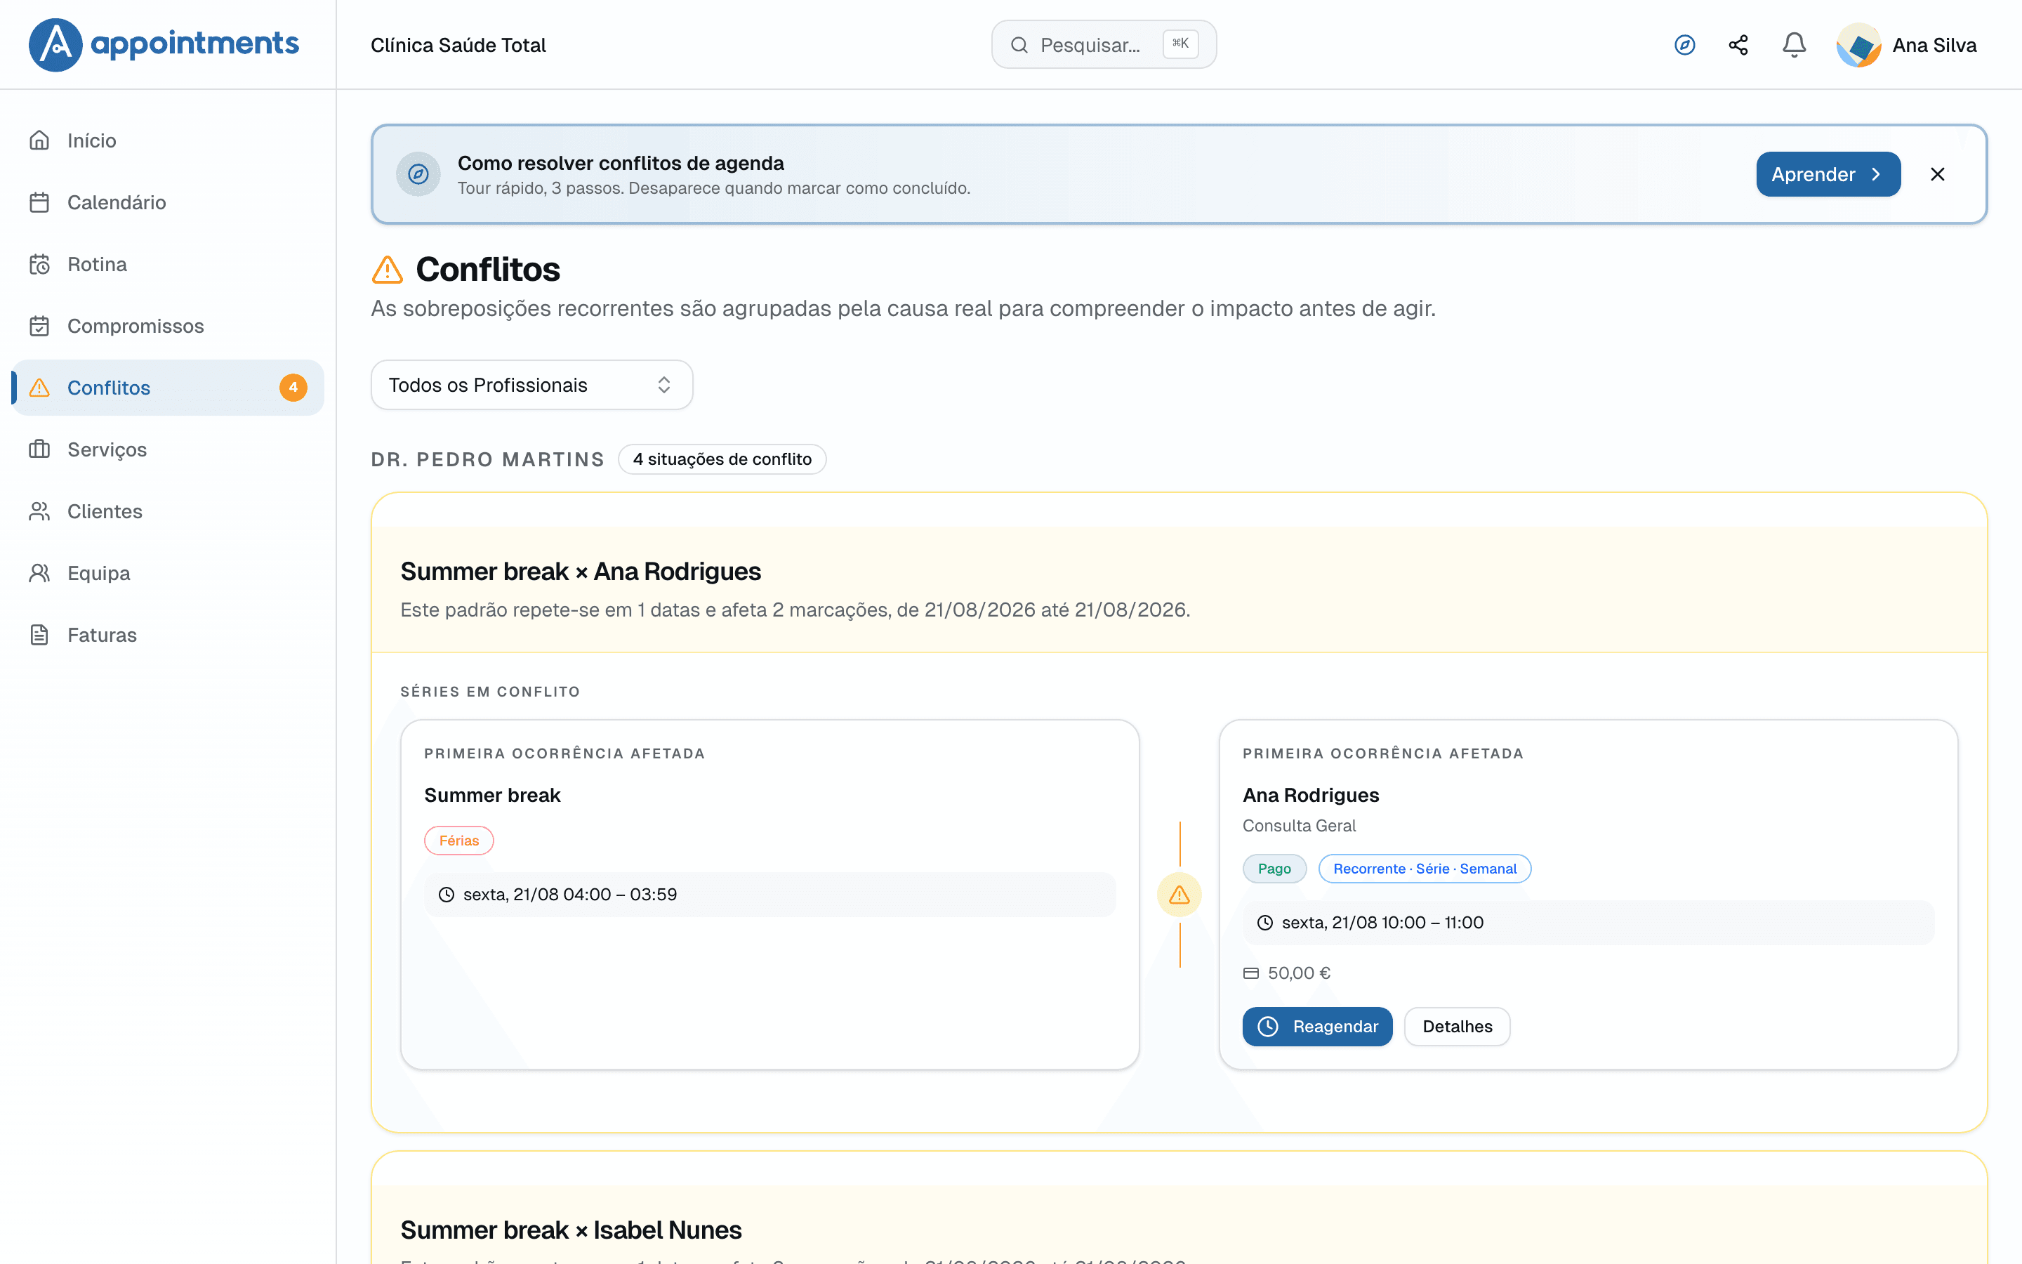Select Serviços in the sidebar
The image size is (2022, 1264).
(167, 449)
